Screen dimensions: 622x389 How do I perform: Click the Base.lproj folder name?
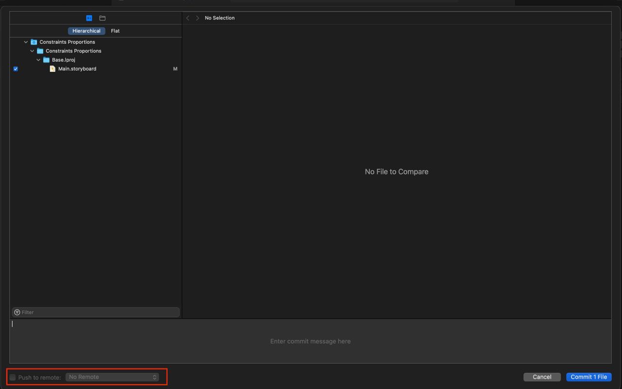click(x=64, y=60)
